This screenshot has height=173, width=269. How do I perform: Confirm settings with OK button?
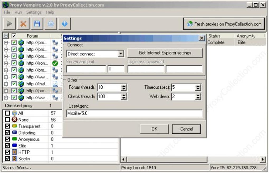click(x=154, y=129)
